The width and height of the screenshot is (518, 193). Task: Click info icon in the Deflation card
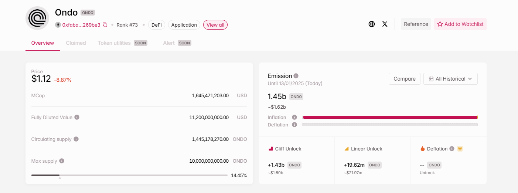pyautogui.click(x=451, y=149)
